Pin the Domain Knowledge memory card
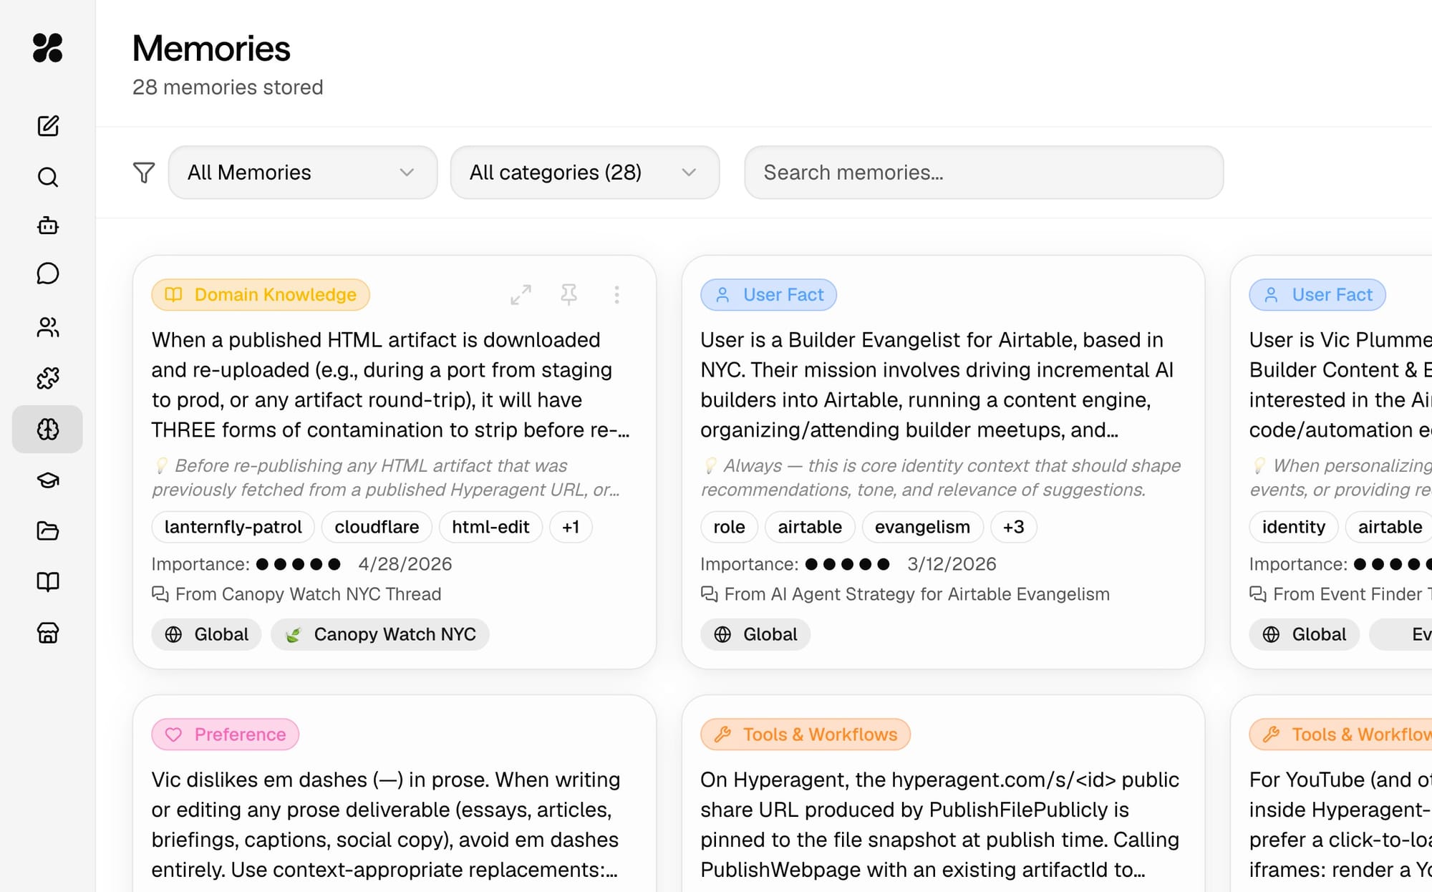The width and height of the screenshot is (1432, 892). coord(569,295)
